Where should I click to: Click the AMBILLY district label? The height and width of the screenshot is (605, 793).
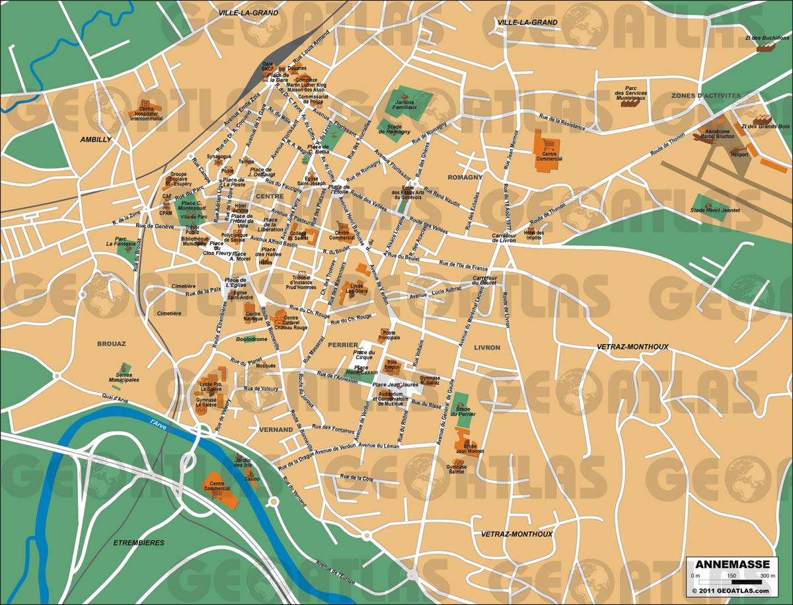pos(96,140)
